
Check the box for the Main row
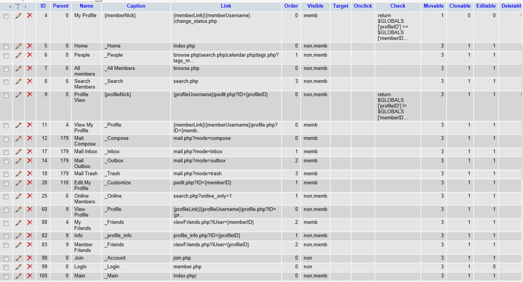(6, 276)
